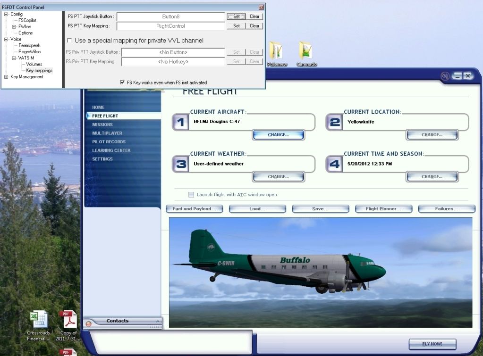Image resolution: width=483 pixels, height=356 pixels.
Task: Open the MULTIPLAYER section
Action: click(x=107, y=133)
